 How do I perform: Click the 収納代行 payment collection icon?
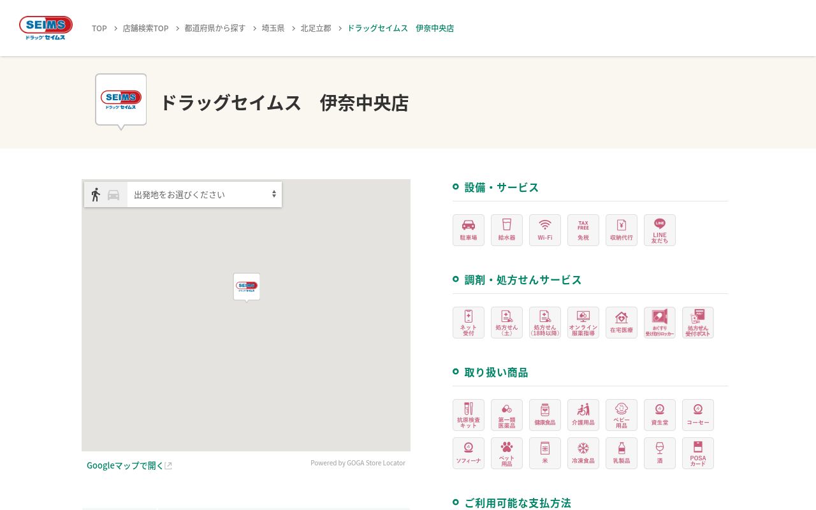click(x=622, y=230)
